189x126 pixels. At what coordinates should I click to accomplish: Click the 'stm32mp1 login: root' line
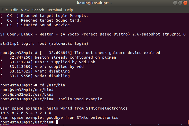click(x=44, y=43)
